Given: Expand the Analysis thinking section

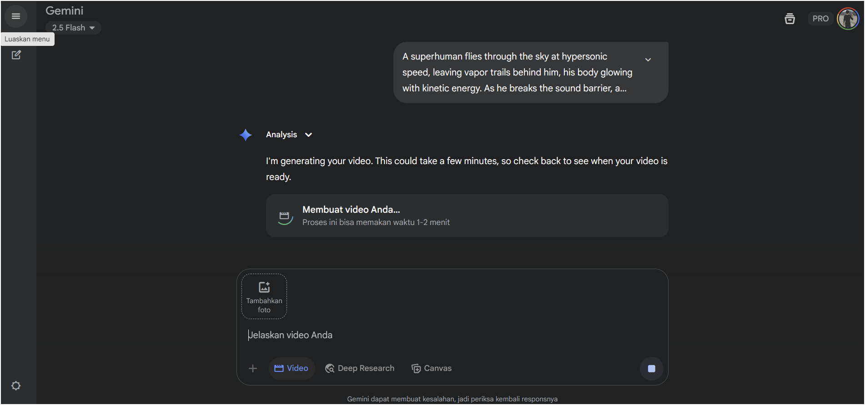Looking at the screenshot, I should click(289, 135).
